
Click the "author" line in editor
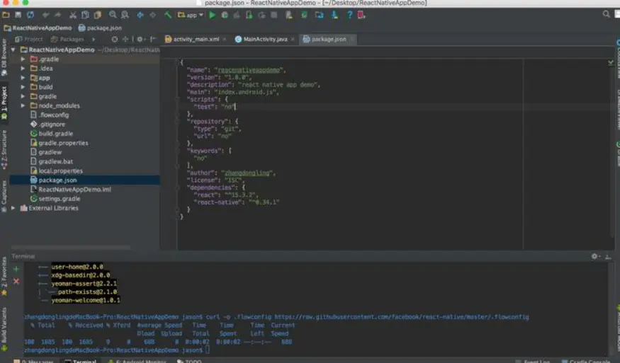tap(231, 173)
